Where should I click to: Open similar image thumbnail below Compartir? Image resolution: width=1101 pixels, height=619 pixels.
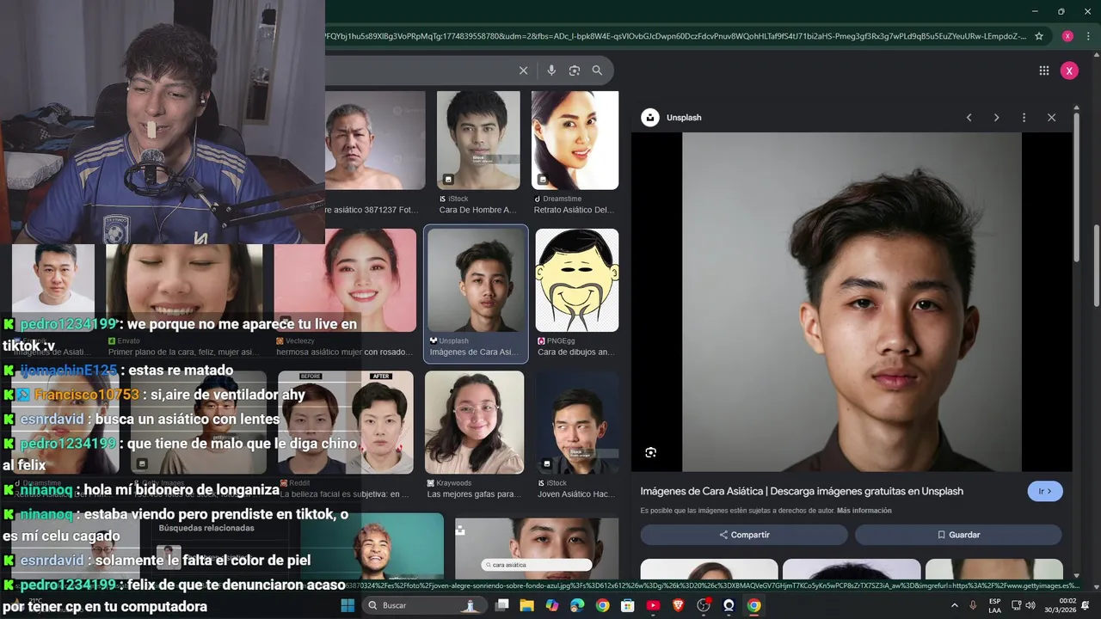[709, 568]
